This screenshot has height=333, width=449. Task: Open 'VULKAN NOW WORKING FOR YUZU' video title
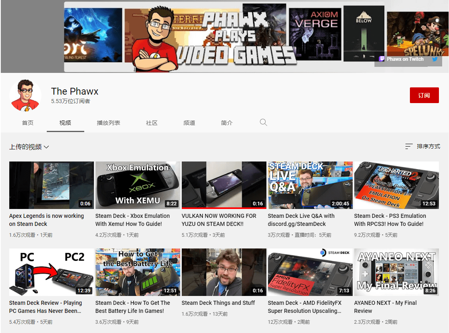click(219, 220)
